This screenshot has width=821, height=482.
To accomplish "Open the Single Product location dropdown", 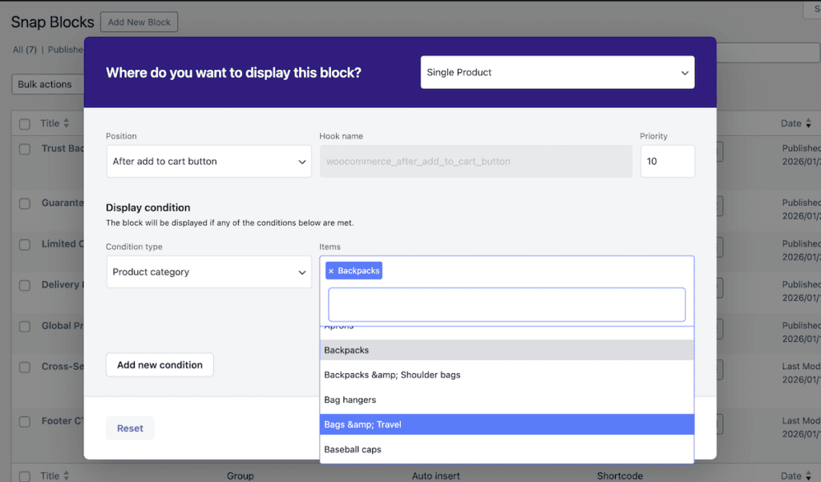I will click(x=557, y=72).
